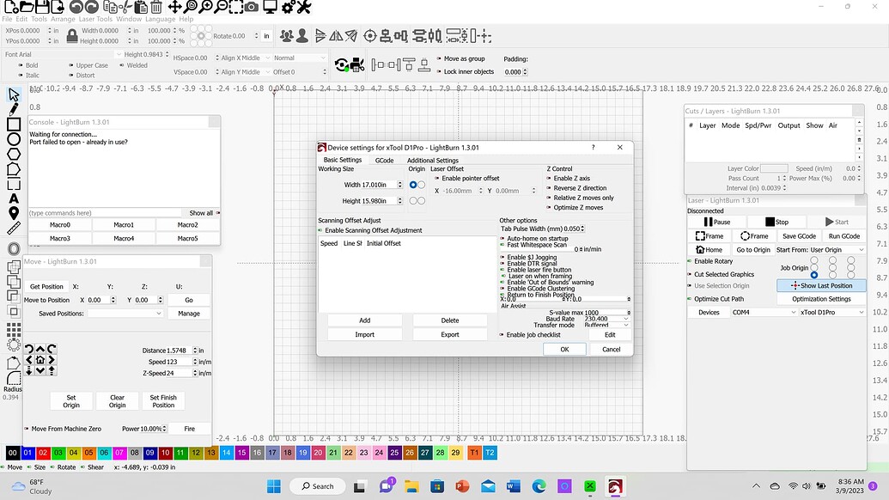Select red 02 color swatch
The width and height of the screenshot is (889, 500).
coord(43,453)
